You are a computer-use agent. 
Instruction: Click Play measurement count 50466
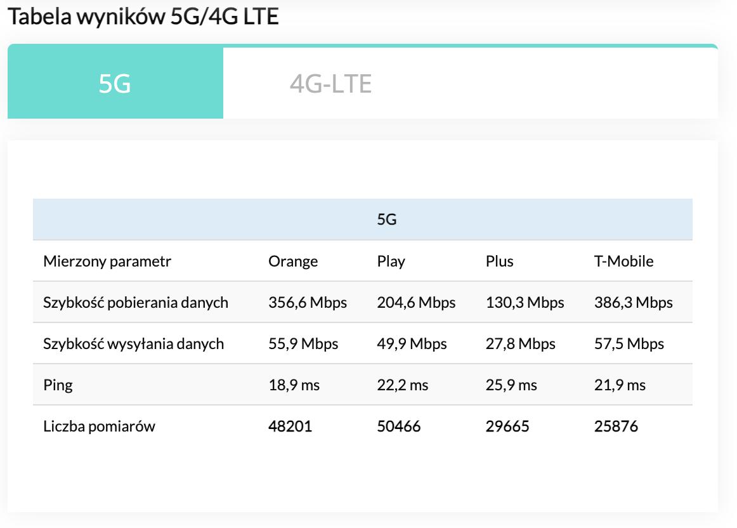[x=398, y=426]
